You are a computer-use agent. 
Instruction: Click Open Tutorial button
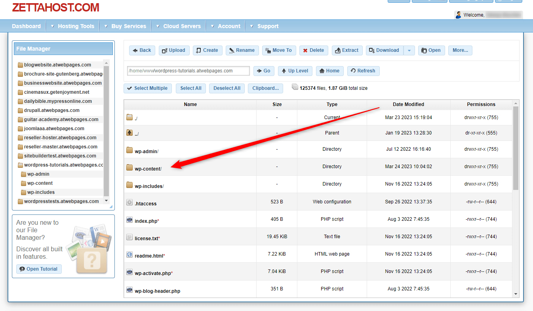pyautogui.click(x=39, y=269)
